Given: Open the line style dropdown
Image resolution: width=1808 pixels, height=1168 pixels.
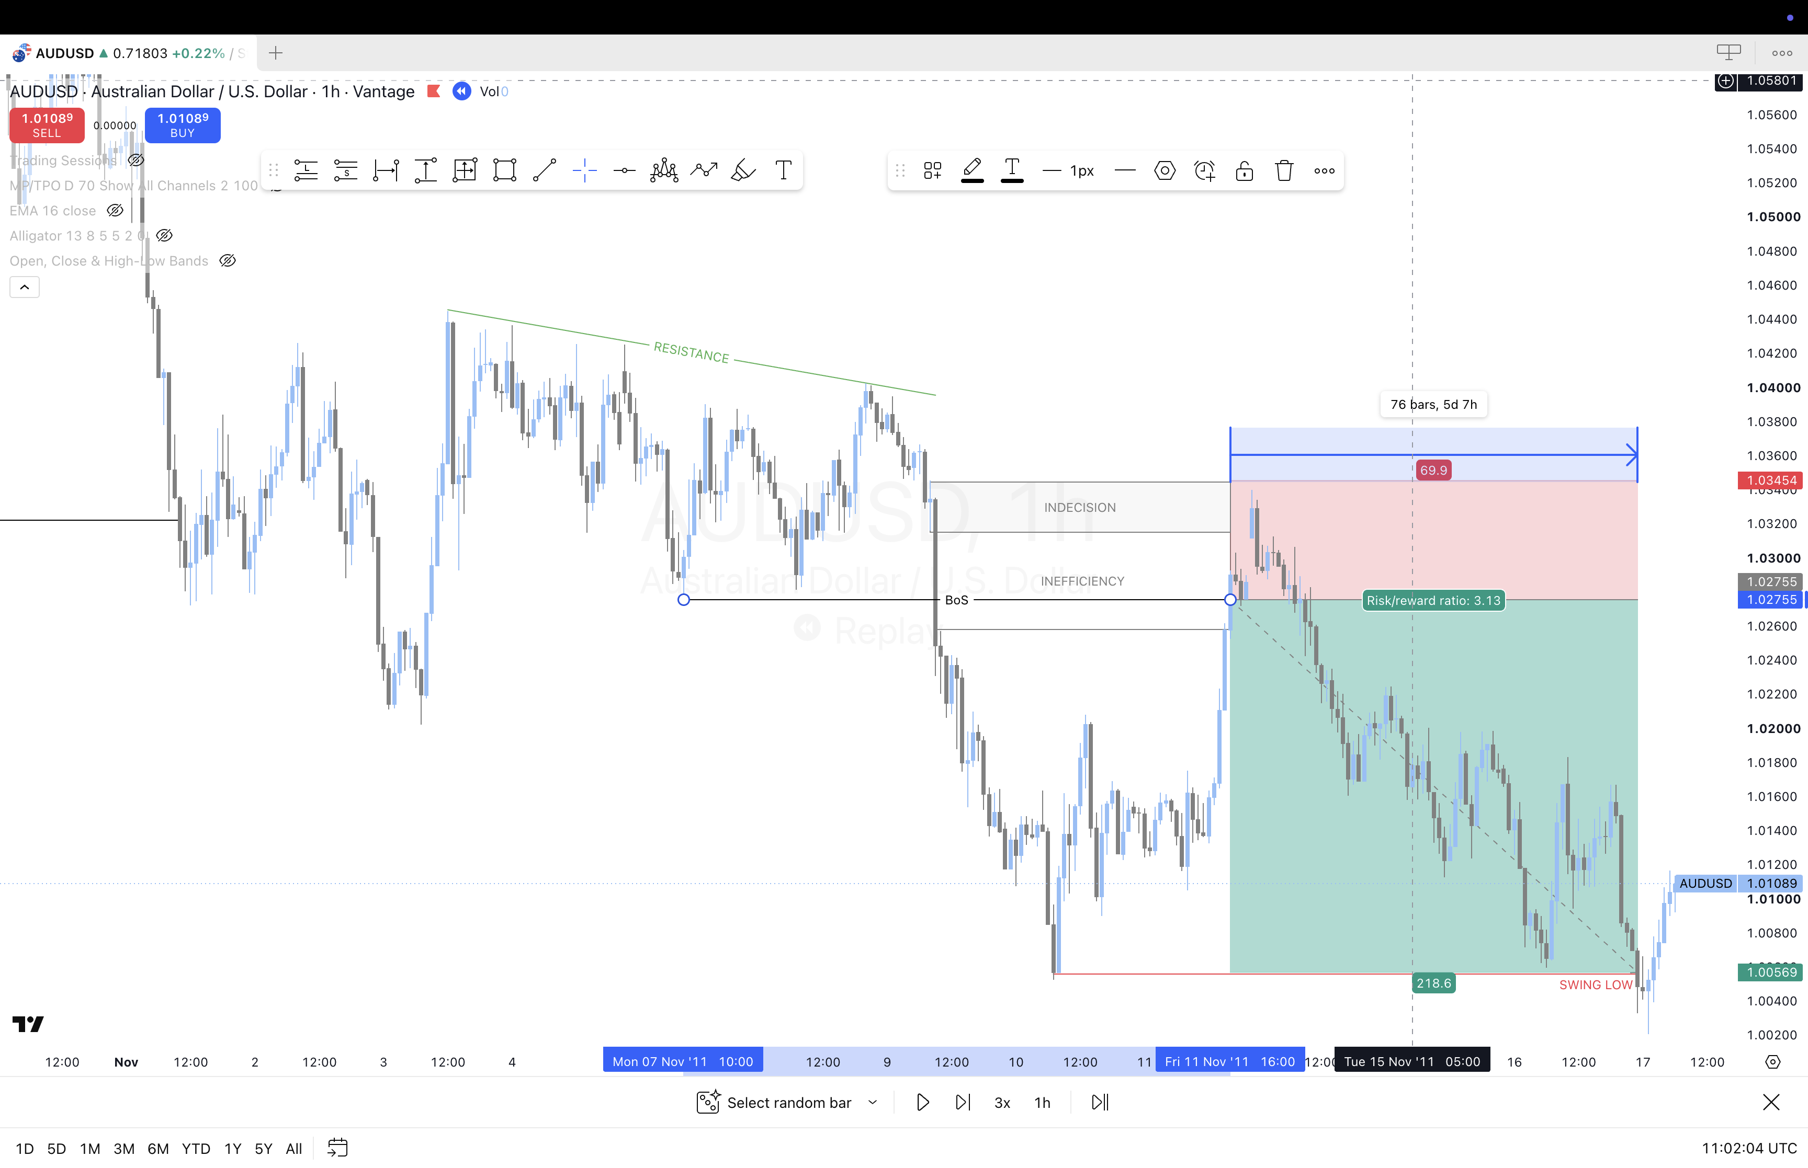Looking at the screenshot, I should point(1125,170).
